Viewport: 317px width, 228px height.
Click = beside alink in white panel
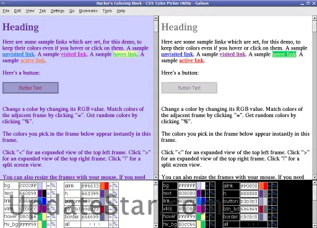pos(111,186)
